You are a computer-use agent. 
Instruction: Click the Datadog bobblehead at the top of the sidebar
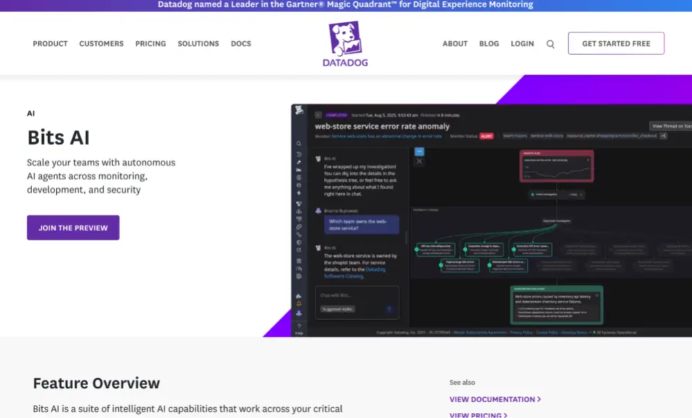[x=298, y=108]
